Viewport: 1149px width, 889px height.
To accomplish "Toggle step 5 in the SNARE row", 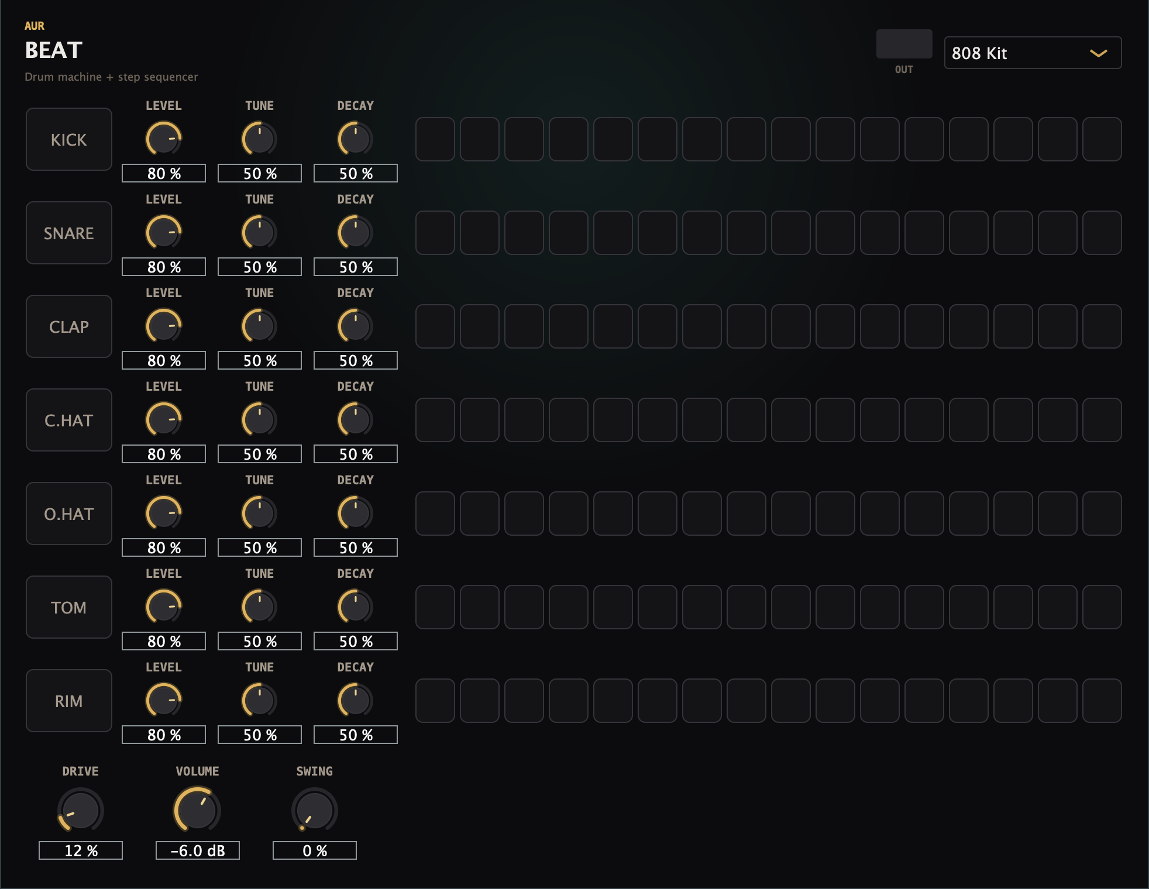I will pyautogui.click(x=613, y=233).
